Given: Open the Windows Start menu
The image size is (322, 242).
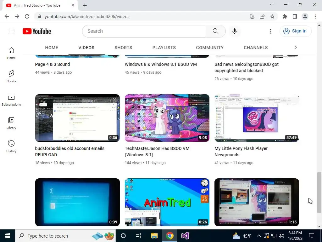Looking at the screenshot, I should point(8,236).
